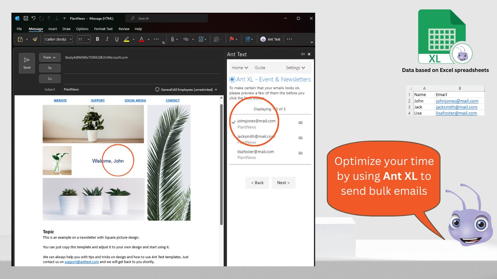Go to next item with the down arrow
This screenshot has width=497, height=279.
click(x=56, y=18)
